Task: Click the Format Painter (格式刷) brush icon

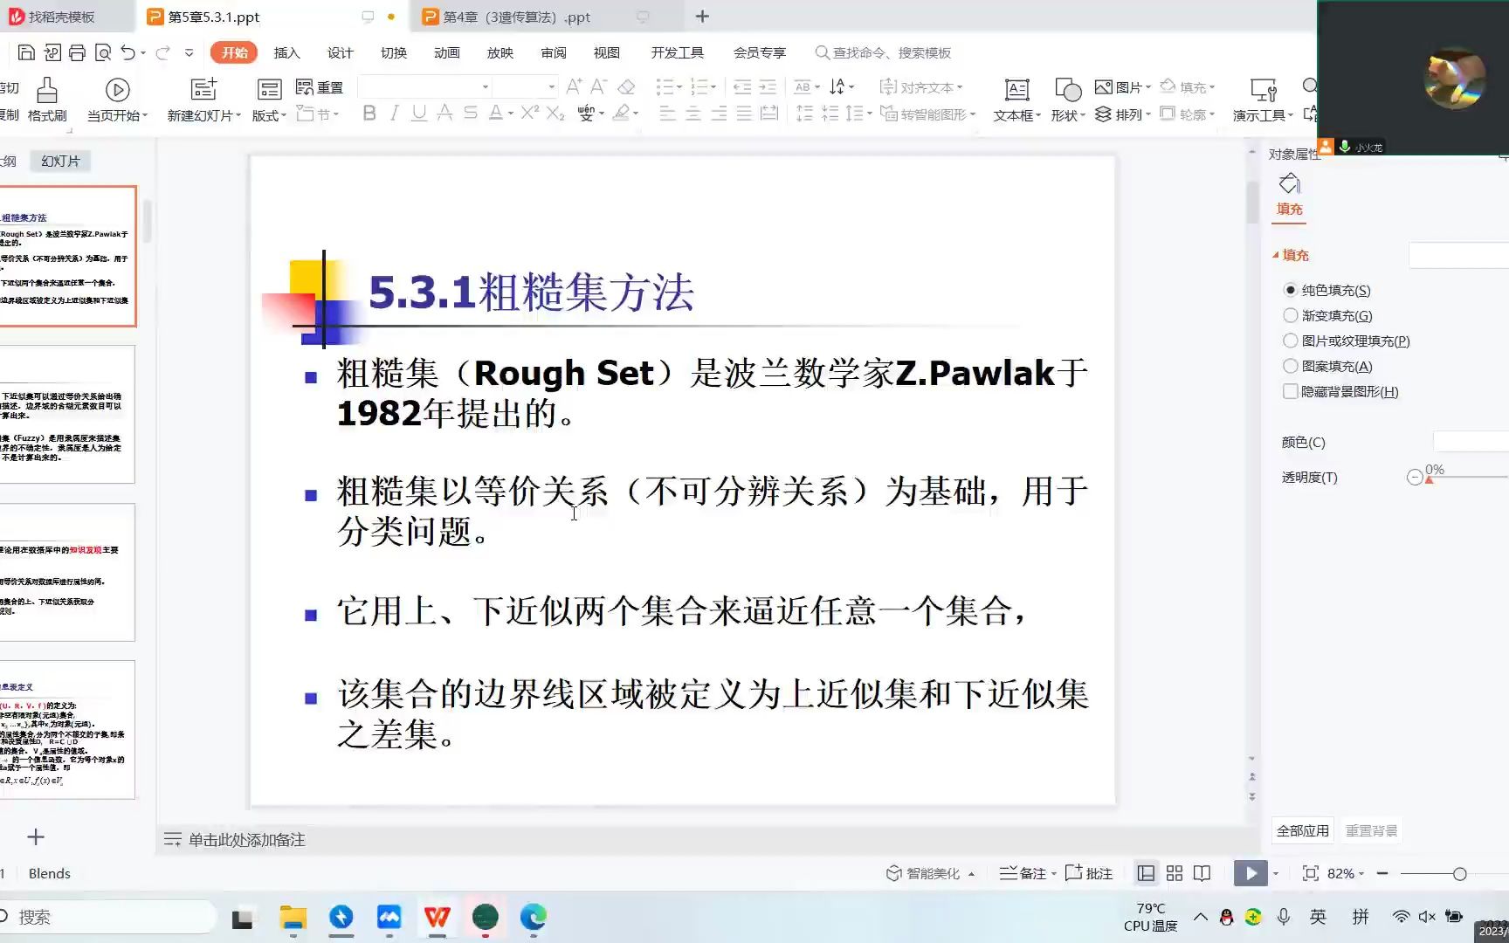Action: (47, 90)
